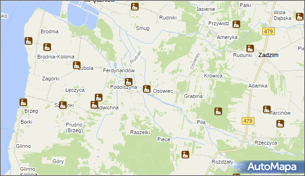Click the church icon west of Brodnia
This screenshot has width=305, height=176.
point(29,41)
